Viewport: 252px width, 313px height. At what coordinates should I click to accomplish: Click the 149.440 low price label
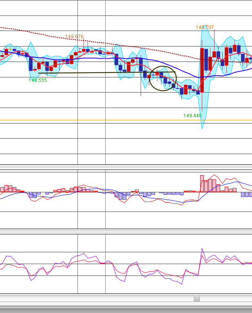(192, 116)
